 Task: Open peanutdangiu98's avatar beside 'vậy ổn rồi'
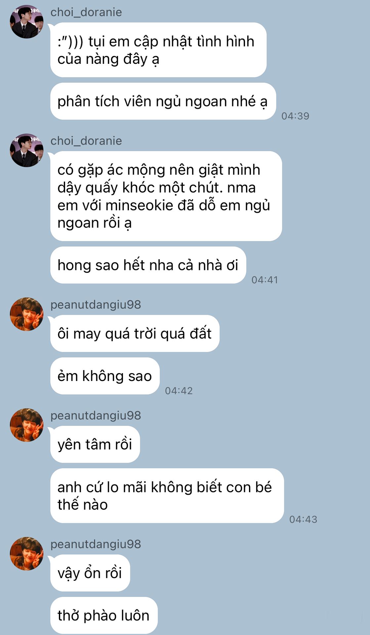pyautogui.click(x=26, y=553)
